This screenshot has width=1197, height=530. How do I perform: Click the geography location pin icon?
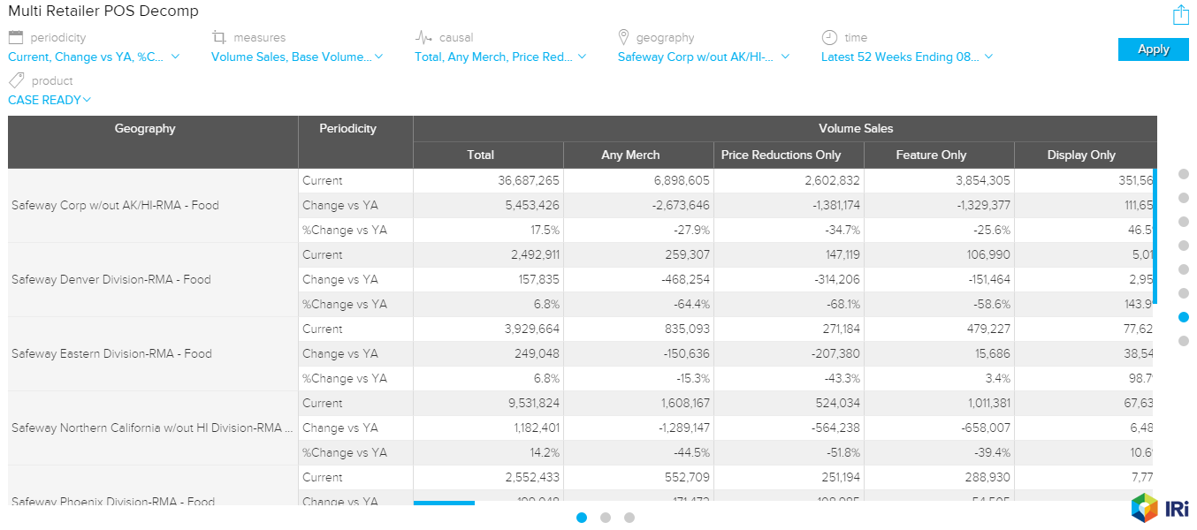(624, 37)
